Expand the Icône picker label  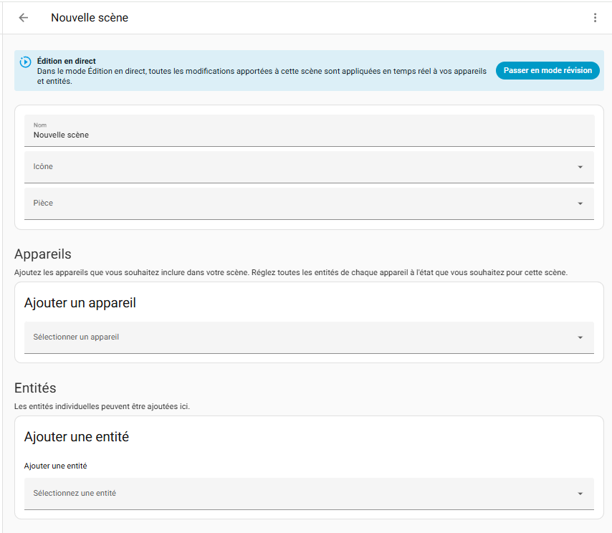click(43, 167)
